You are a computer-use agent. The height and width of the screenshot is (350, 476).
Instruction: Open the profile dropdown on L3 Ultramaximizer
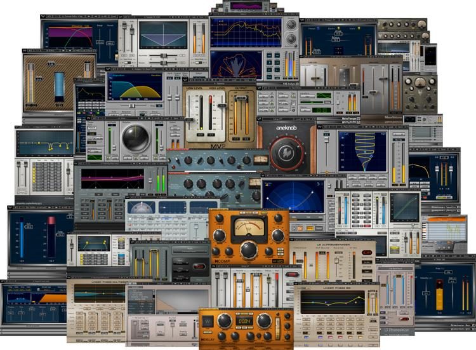click(x=394, y=269)
